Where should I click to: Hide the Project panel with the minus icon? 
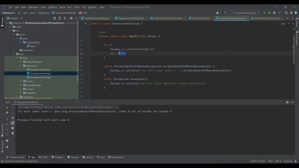[x=76, y=18]
